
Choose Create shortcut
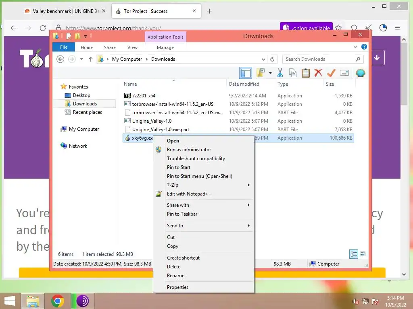click(183, 258)
